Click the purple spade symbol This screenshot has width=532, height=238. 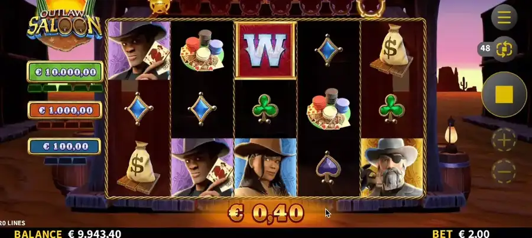329,167
